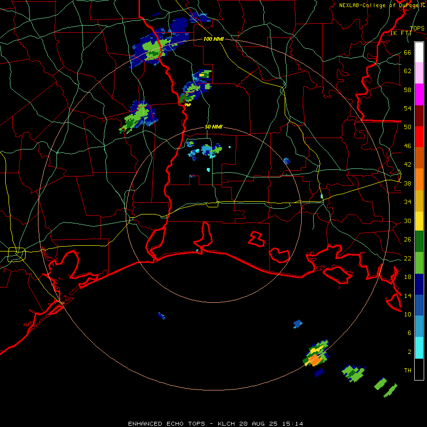
Task: Click the legend value '22'
Action: click(408, 258)
